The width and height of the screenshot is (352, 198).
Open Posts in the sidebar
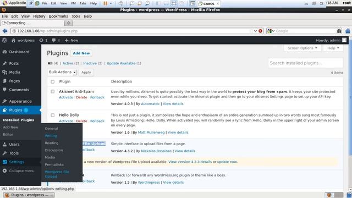click(x=14, y=64)
